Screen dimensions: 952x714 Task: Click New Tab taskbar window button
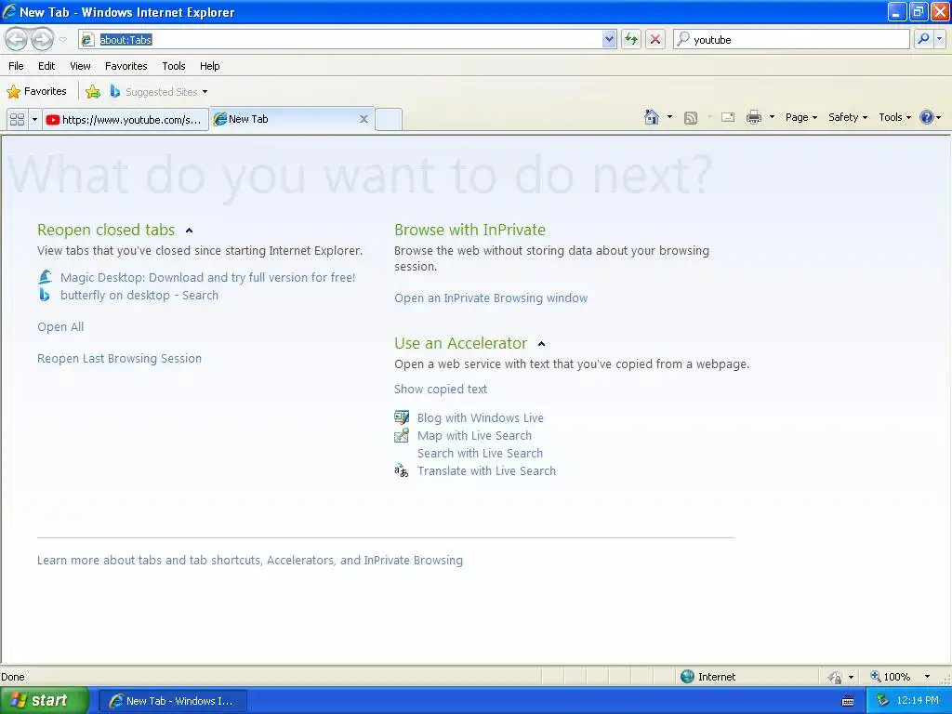click(x=172, y=701)
